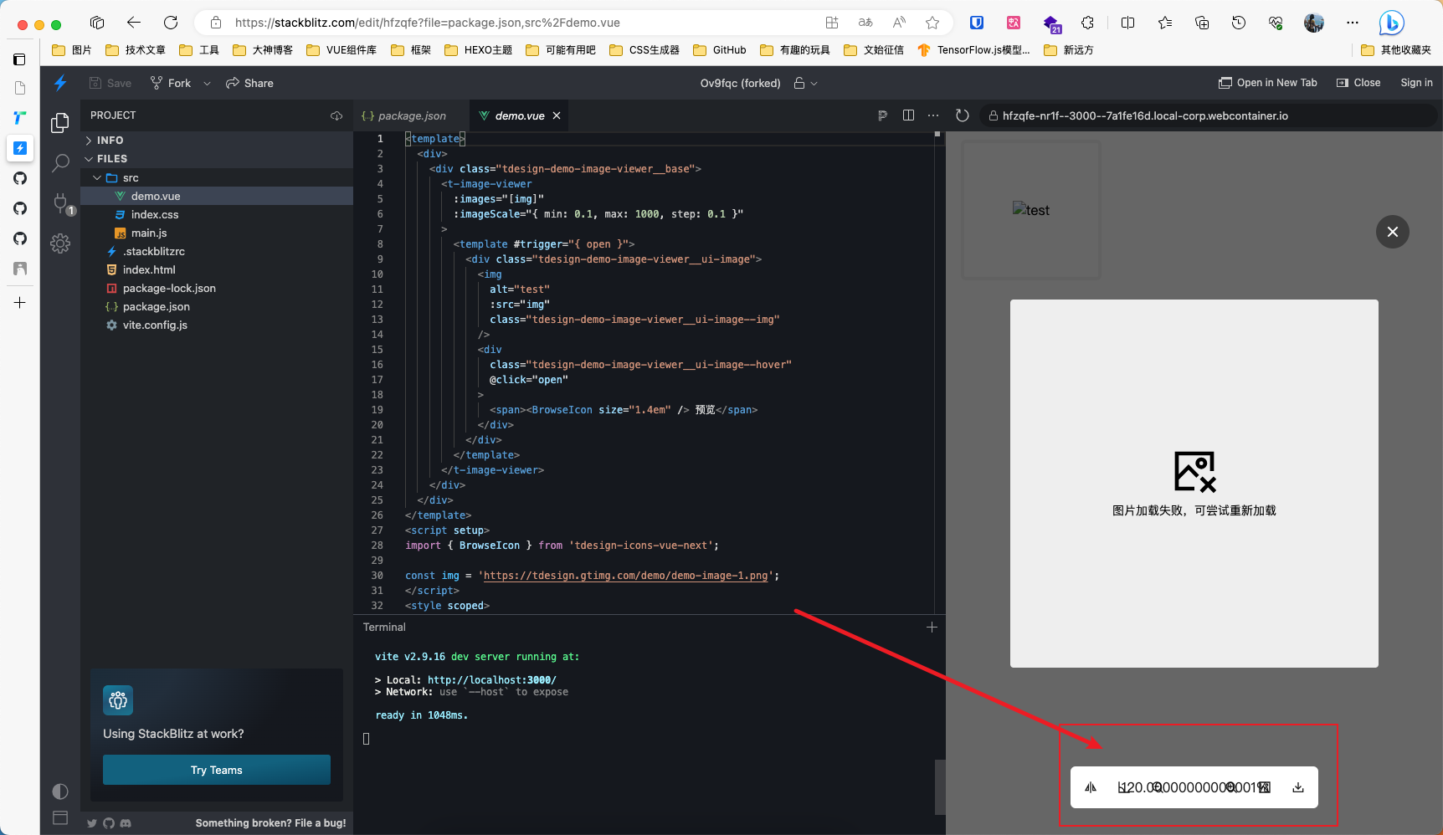This screenshot has width=1443, height=835.
Task: Click the Try Teams button
Action: click(x=216, y=770)
